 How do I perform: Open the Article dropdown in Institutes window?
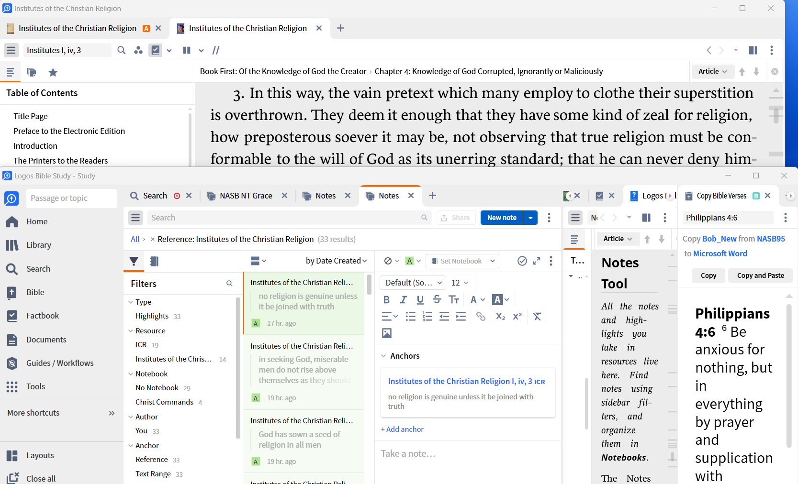click(713, 71)
